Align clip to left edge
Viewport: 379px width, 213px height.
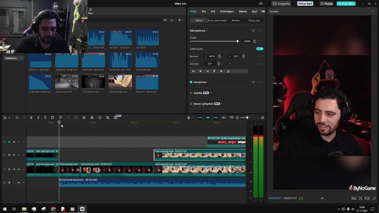click(194, 71)
